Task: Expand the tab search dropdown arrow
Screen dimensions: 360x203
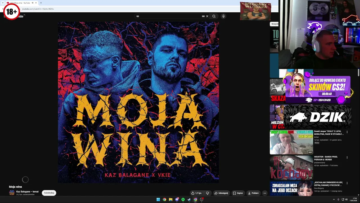Action: [3, 3]
